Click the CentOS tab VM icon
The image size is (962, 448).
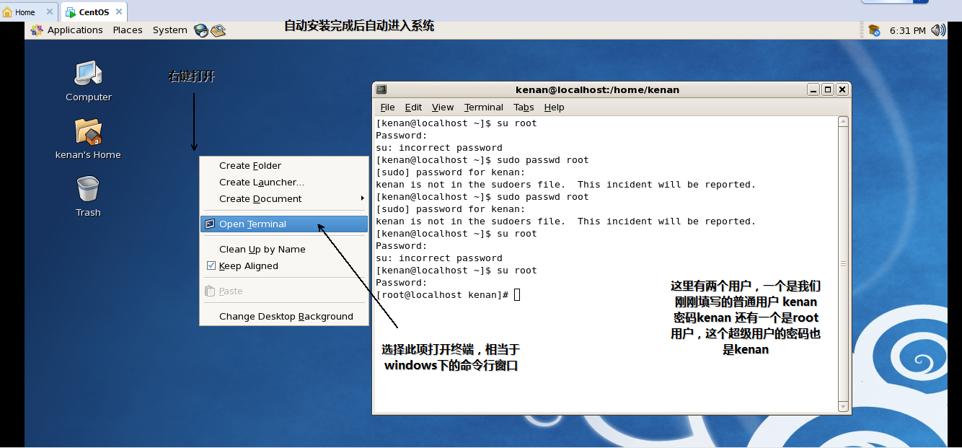point(71,12)
